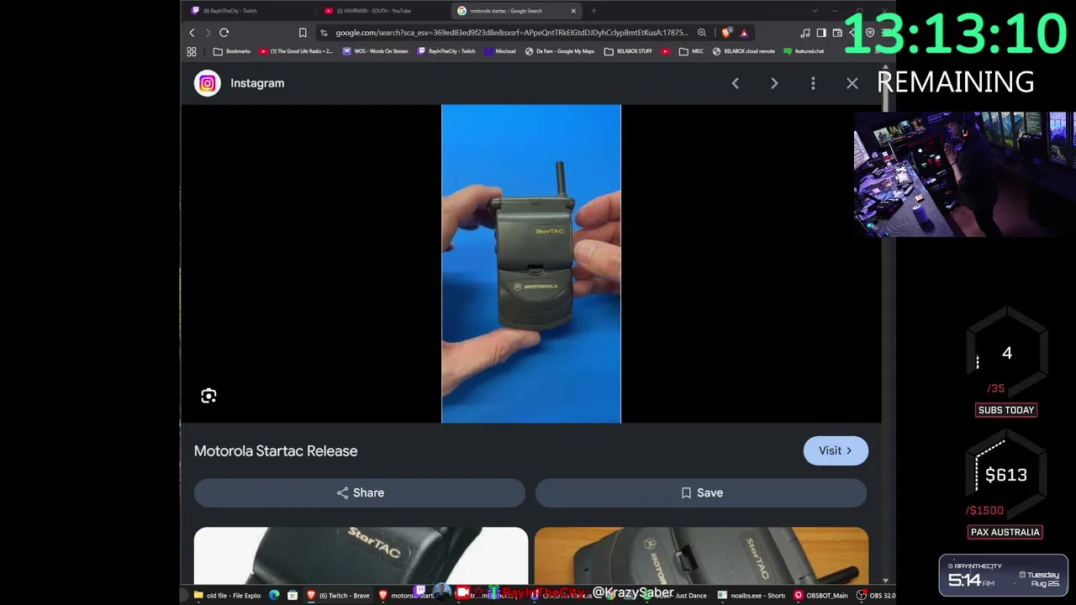Expand the MISC bookmark folder
Viewport: 1076px width, 605px height.
click(x=691, y=51)
